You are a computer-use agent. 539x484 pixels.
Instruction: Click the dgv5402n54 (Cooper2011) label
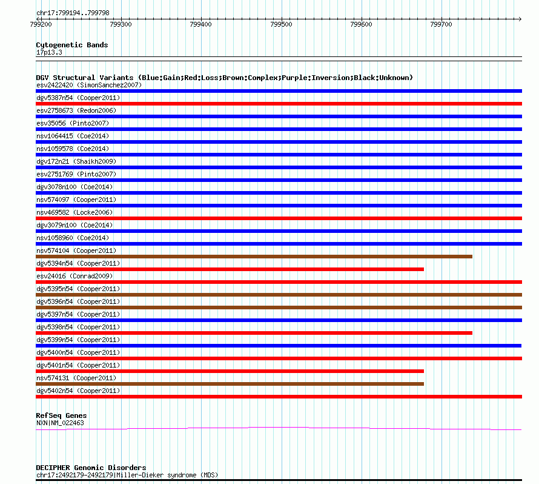click(78, 391)
